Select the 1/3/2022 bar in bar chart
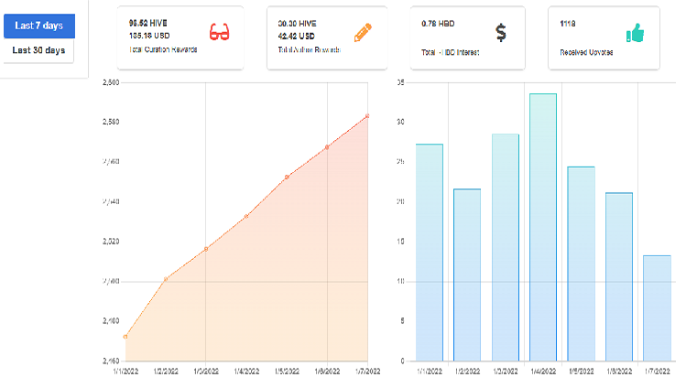686x388 pixels. pos(506,247)
